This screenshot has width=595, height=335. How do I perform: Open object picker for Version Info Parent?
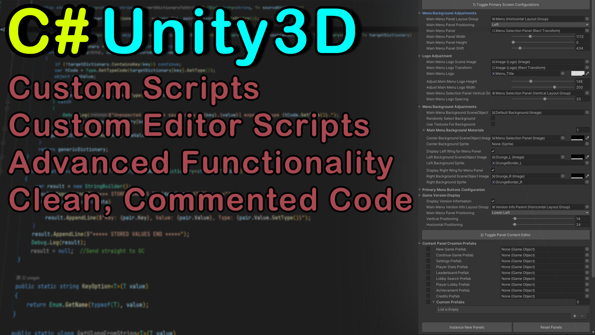click(587, 207)
